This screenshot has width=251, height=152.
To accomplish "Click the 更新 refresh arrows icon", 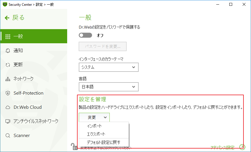I will coord(8,65).
